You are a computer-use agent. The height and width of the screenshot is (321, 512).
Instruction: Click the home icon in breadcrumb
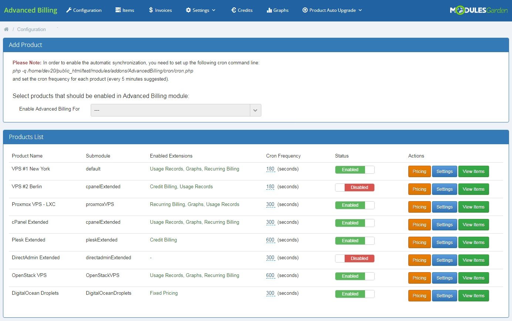click(6, 29)
